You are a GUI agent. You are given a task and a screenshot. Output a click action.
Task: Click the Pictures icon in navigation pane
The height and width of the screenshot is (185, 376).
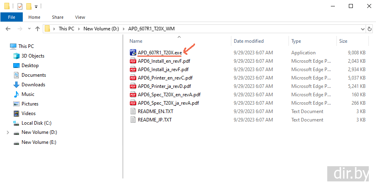[x=16, y=104]
